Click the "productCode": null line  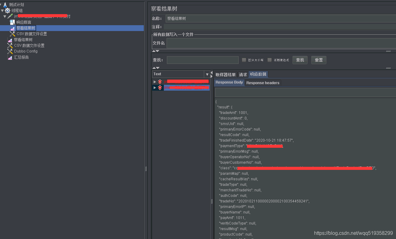tap(236, 234)
